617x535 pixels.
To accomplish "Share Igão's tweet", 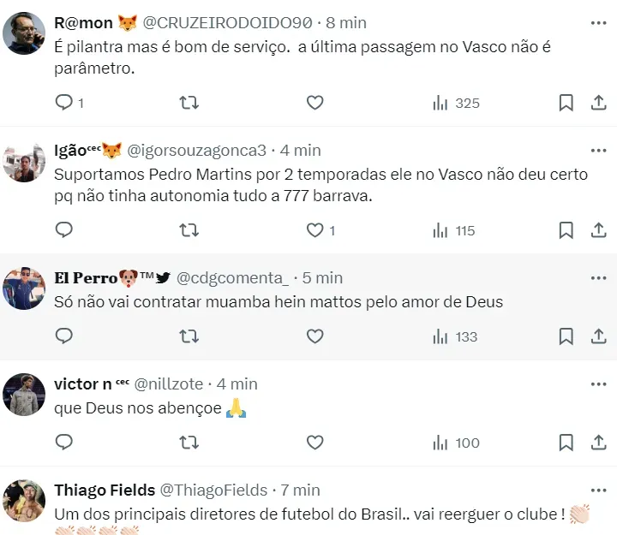I will click(x=598, y=230).
